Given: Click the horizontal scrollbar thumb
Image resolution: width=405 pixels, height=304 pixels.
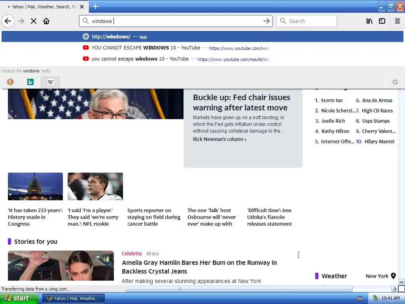Looking at the screenshot, I should click(x=238, y=289).
